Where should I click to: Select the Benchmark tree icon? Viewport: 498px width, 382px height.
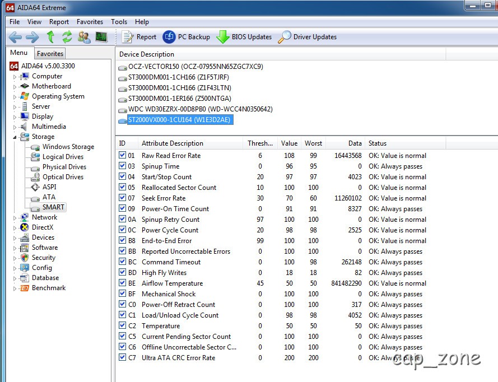pos(25,288)
